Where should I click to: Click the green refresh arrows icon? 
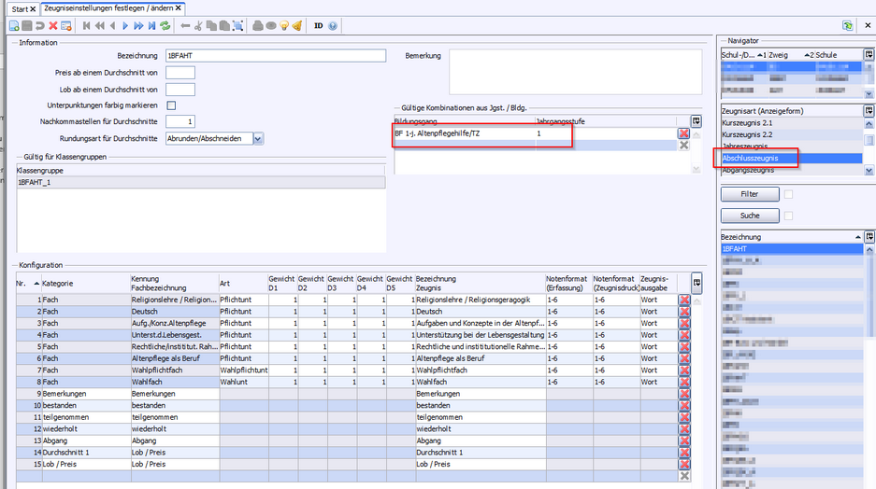click(x=165, y=26)
